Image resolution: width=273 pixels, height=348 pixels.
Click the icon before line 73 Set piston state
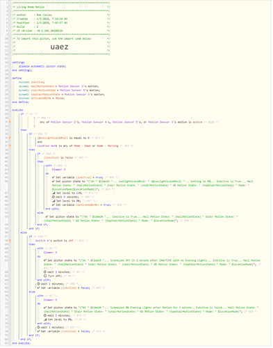(45, 308)
